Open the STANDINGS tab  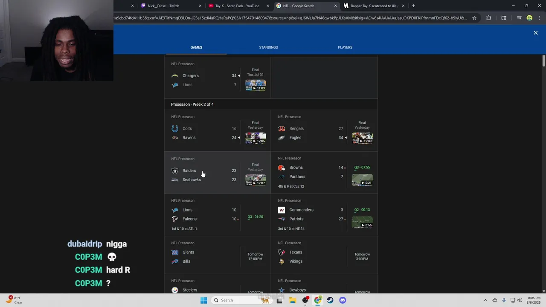click(x=268, y=47)
